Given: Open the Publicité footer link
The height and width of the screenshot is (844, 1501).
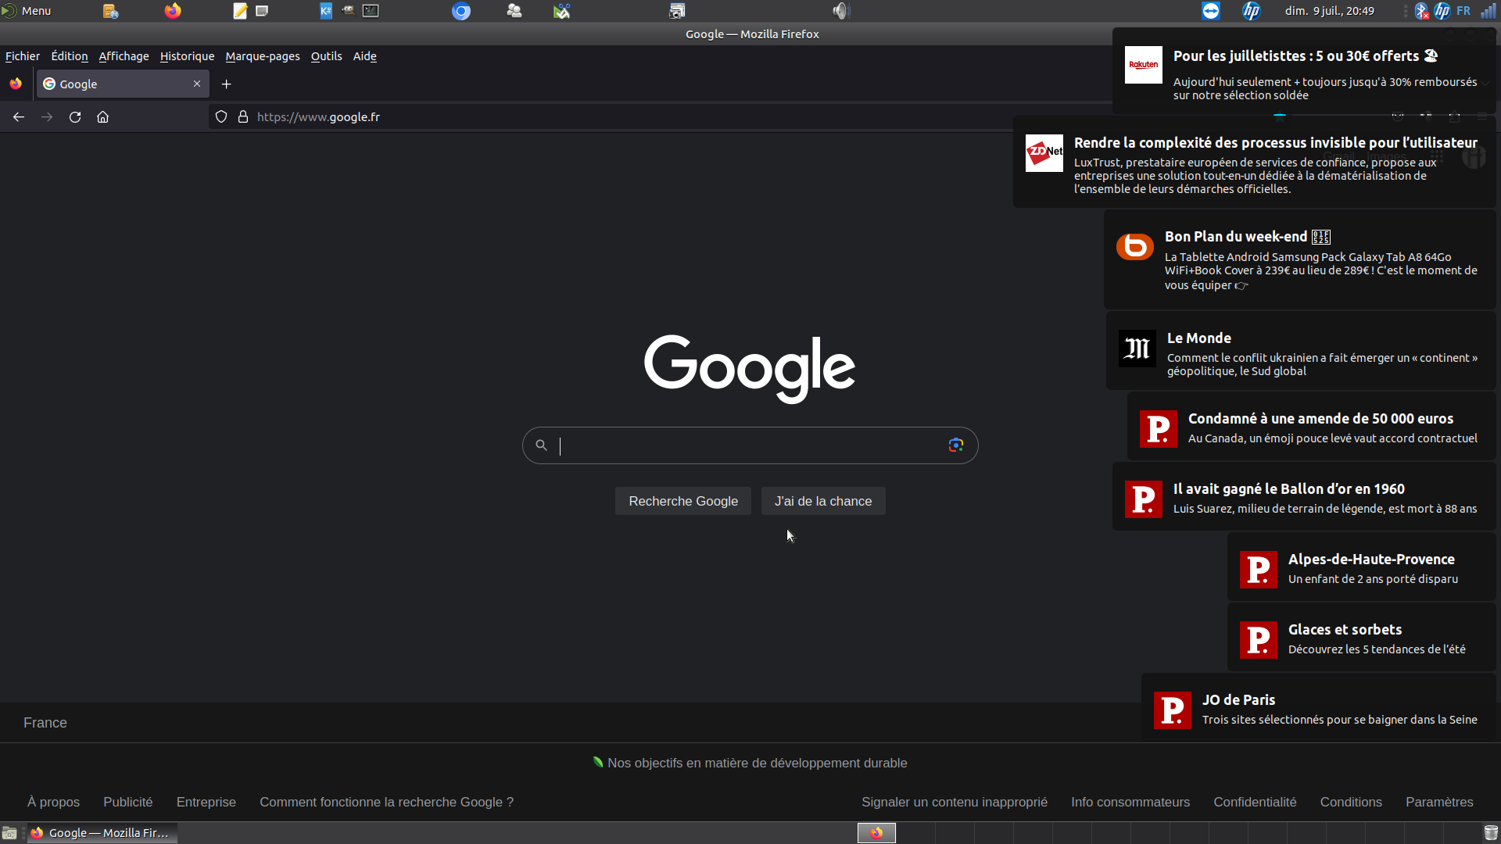Looking at the screenshot, I should pyautogui.click(x=128, y=802).
